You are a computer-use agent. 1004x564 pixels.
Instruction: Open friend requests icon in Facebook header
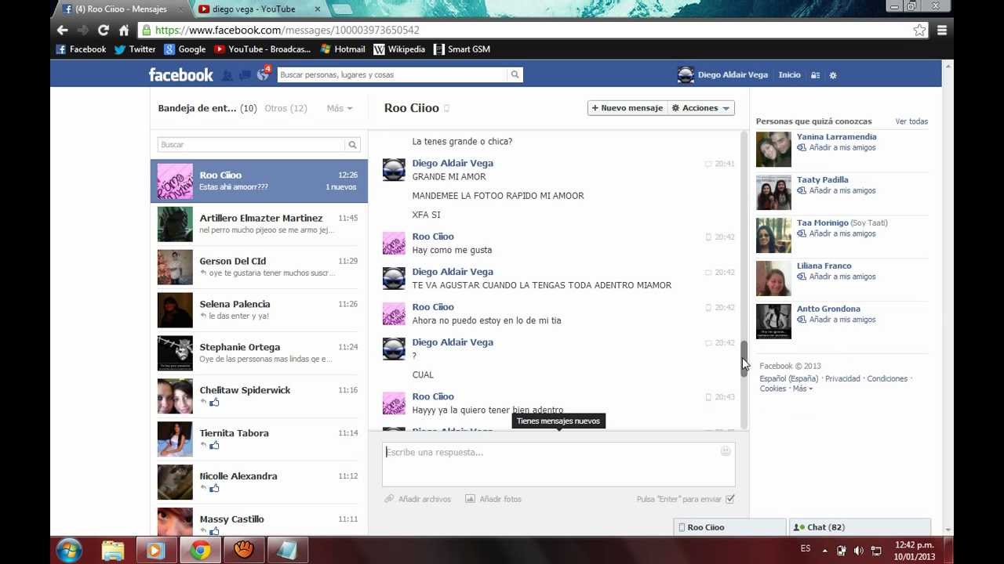[227, 75]
